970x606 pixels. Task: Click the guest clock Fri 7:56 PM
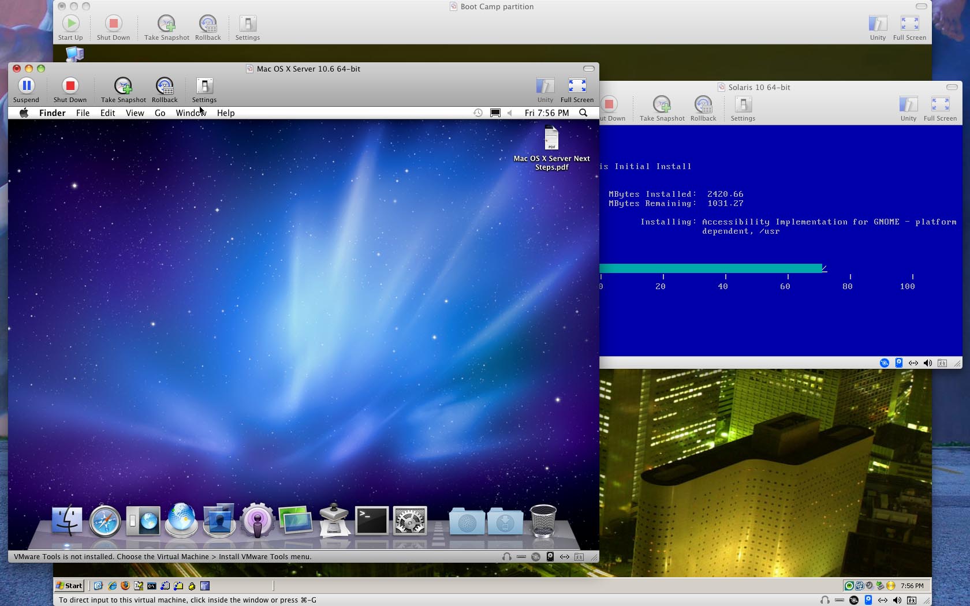coord(546,113)
